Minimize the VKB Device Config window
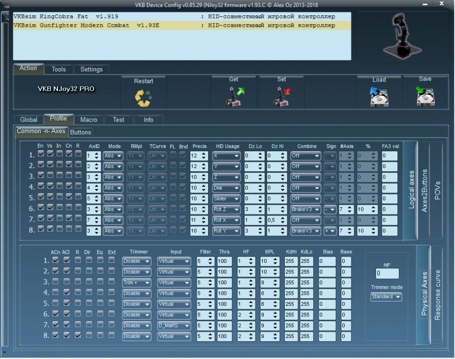The width and height of the screenshot is (455, 359). tap(425, 4)
